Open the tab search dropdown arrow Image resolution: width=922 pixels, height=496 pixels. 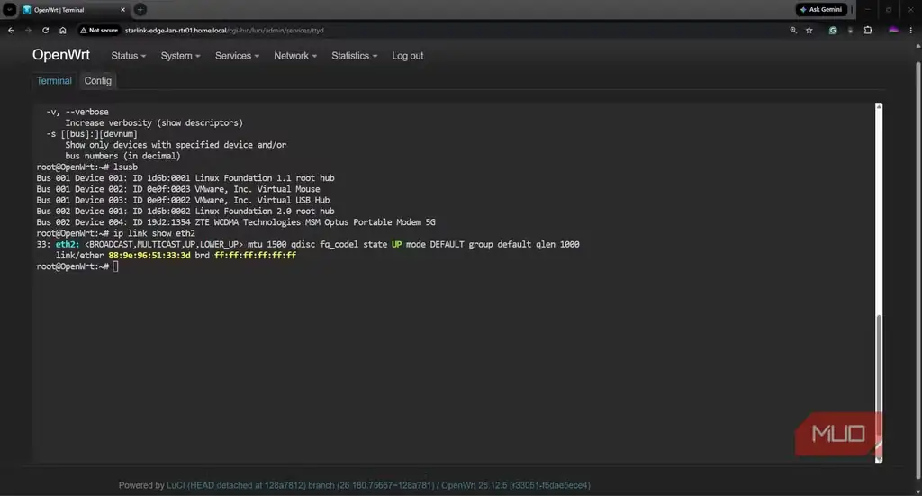tap(9, 9)
